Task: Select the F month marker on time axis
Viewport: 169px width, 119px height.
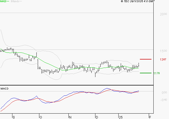Action: 150,117
